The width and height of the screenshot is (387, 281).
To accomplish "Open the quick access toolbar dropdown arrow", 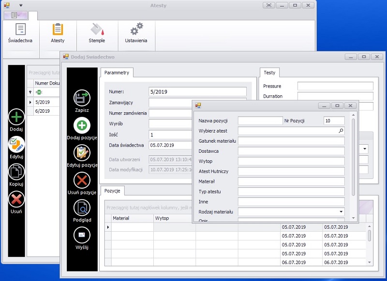I will click(21, 5).
